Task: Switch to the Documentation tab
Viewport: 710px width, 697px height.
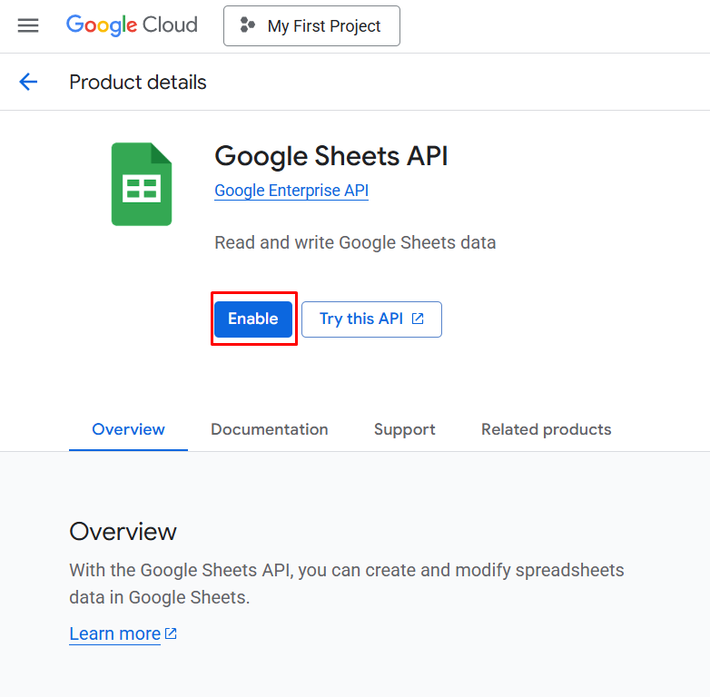Action: coord(270,429)
